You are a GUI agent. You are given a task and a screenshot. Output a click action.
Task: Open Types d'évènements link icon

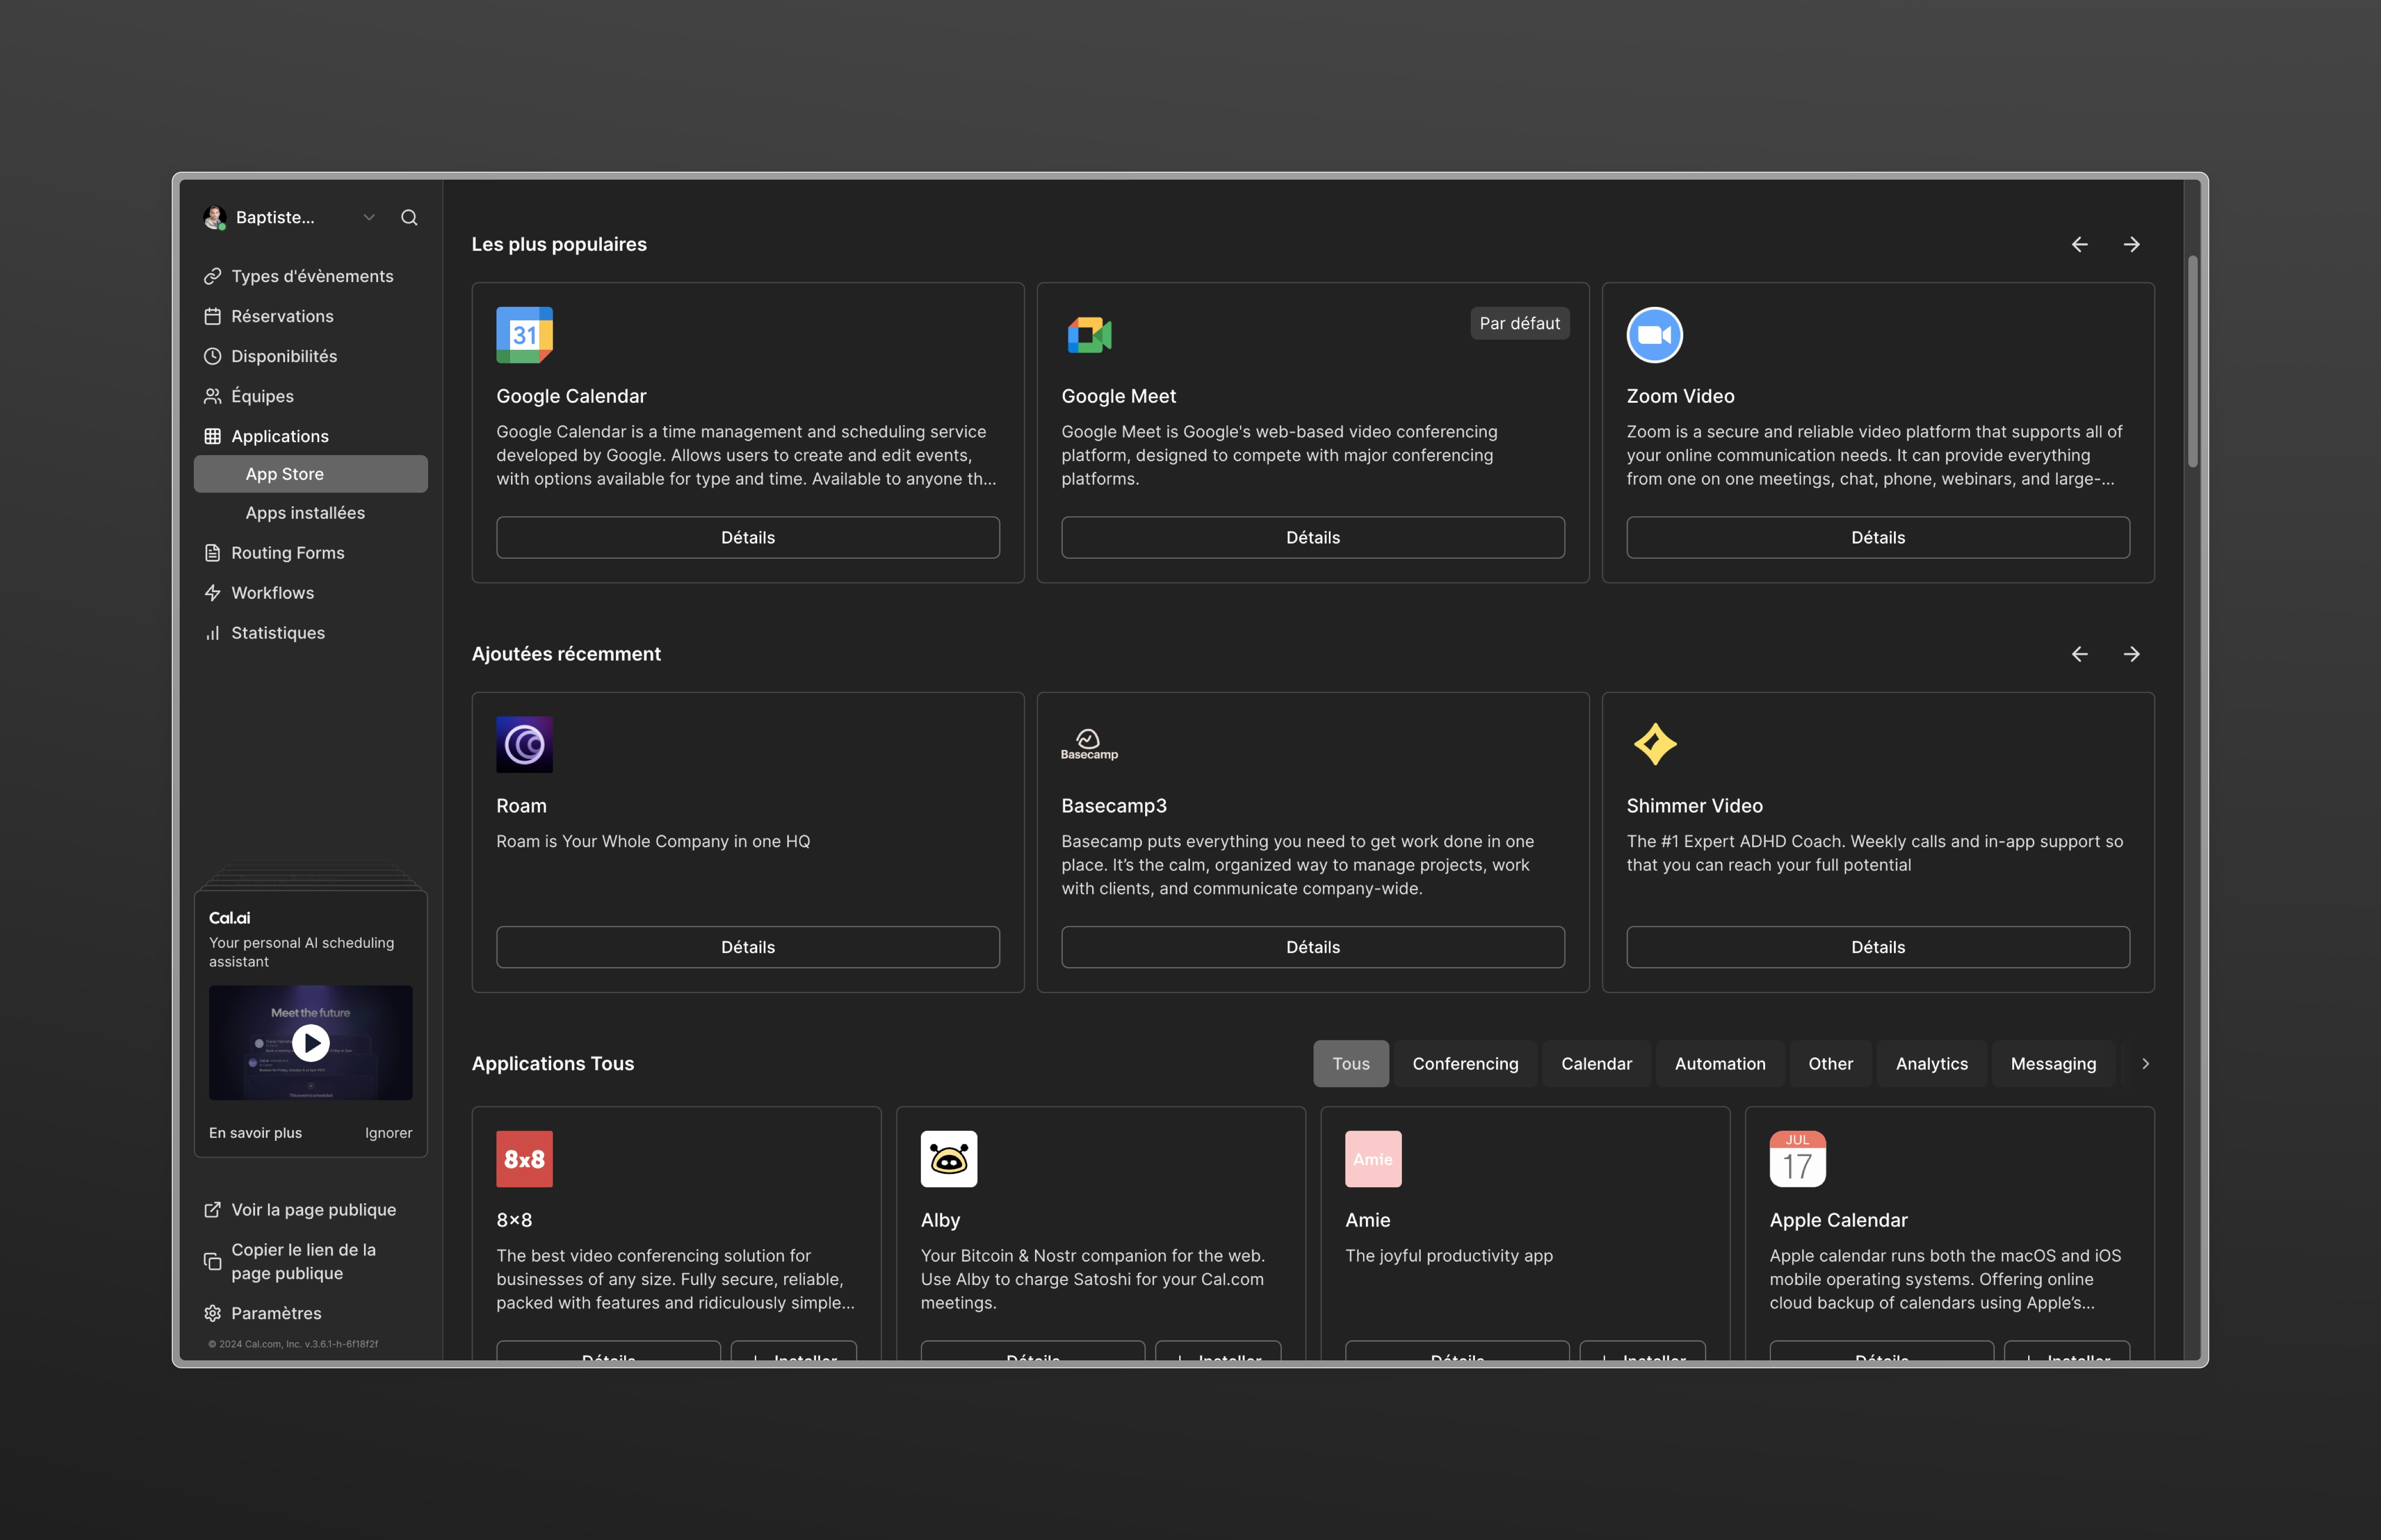212,276
